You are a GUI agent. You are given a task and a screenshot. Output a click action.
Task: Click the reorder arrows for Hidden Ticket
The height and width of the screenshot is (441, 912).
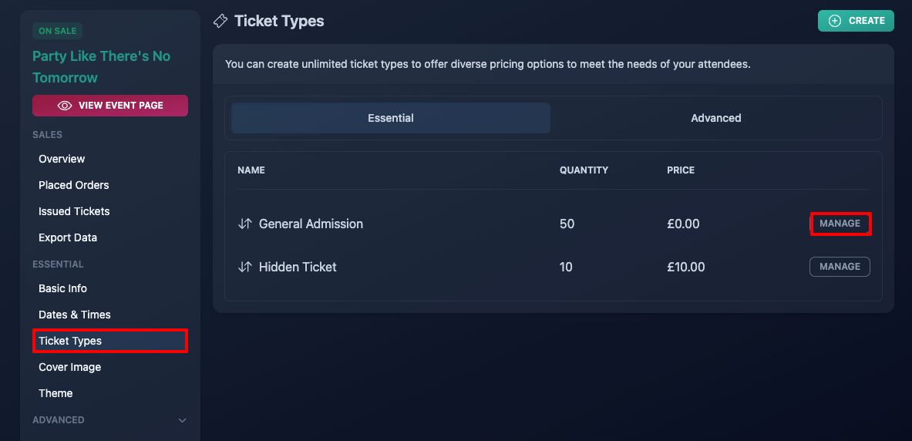coord(245,267)
